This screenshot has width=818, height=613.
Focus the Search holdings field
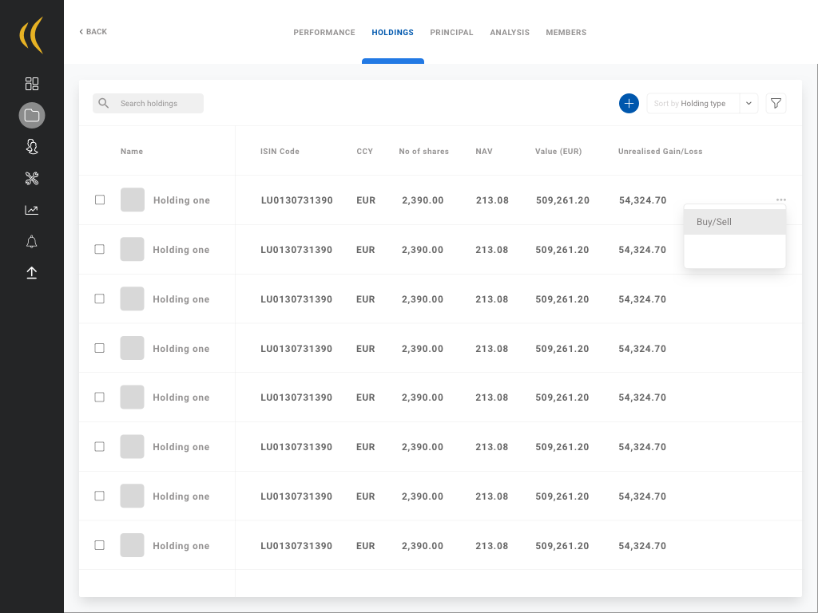pos(148,103)
